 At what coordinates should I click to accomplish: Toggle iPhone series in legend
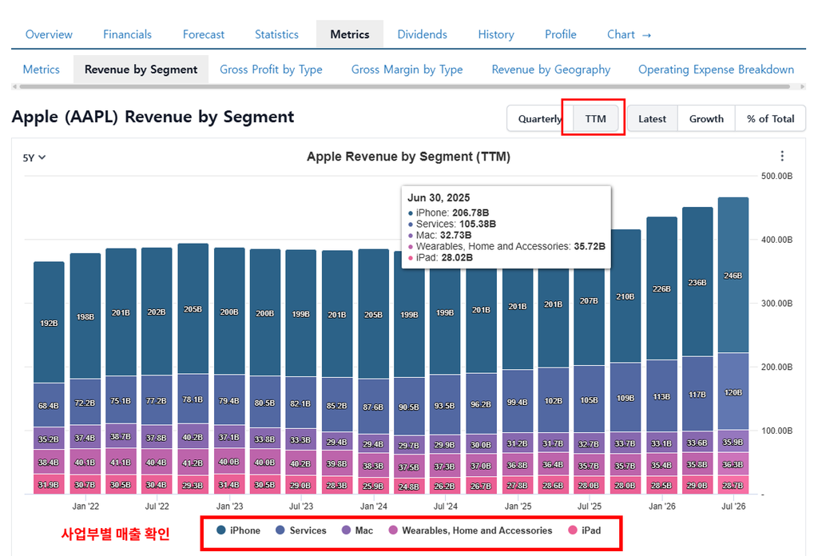pos(238,530)
